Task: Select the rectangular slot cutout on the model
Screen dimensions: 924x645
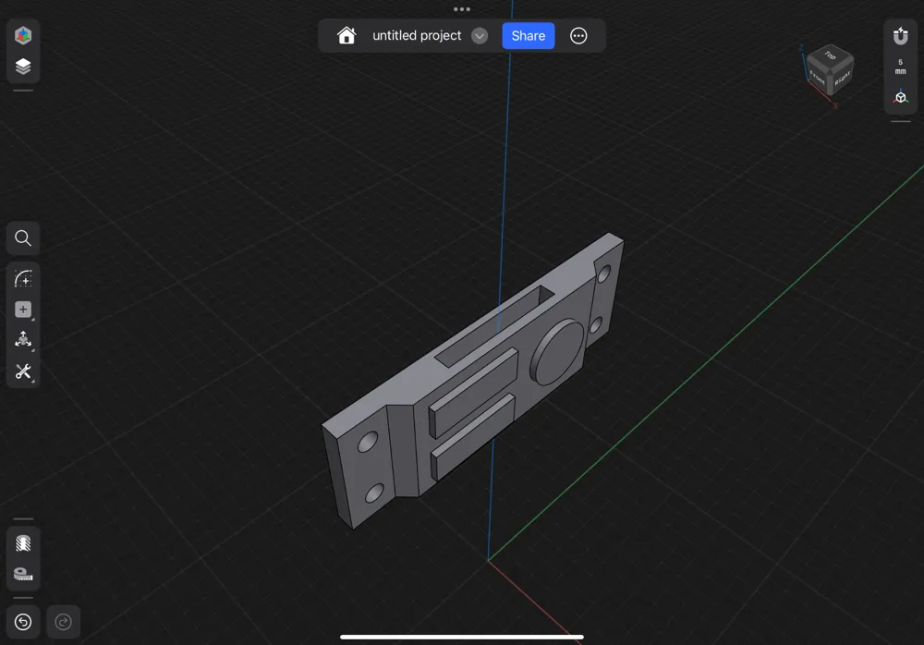Action: [495, 326]
